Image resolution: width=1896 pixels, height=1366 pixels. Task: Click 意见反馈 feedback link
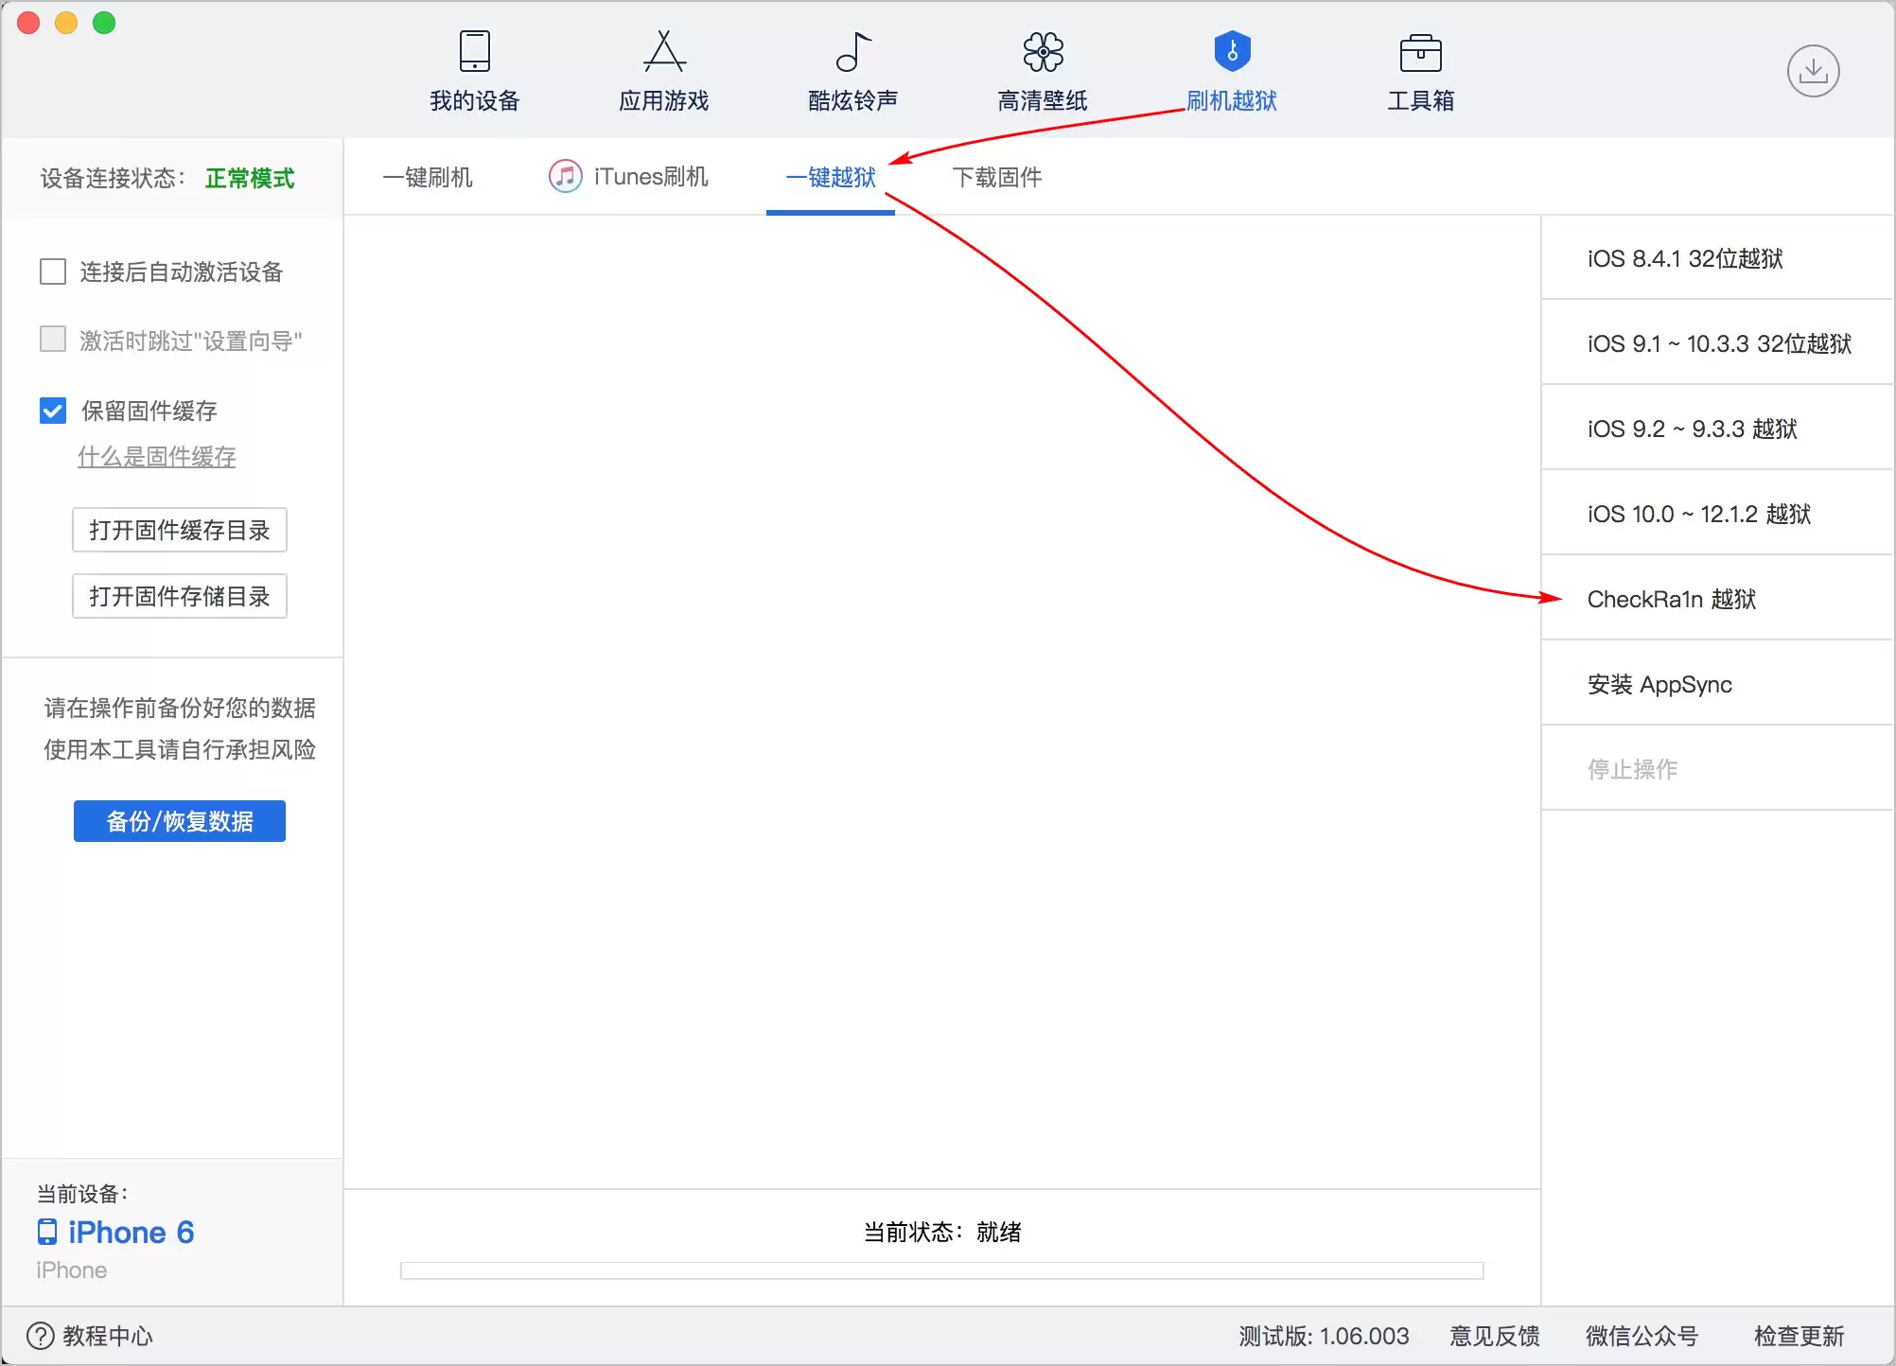(x=1495, y=1336)
